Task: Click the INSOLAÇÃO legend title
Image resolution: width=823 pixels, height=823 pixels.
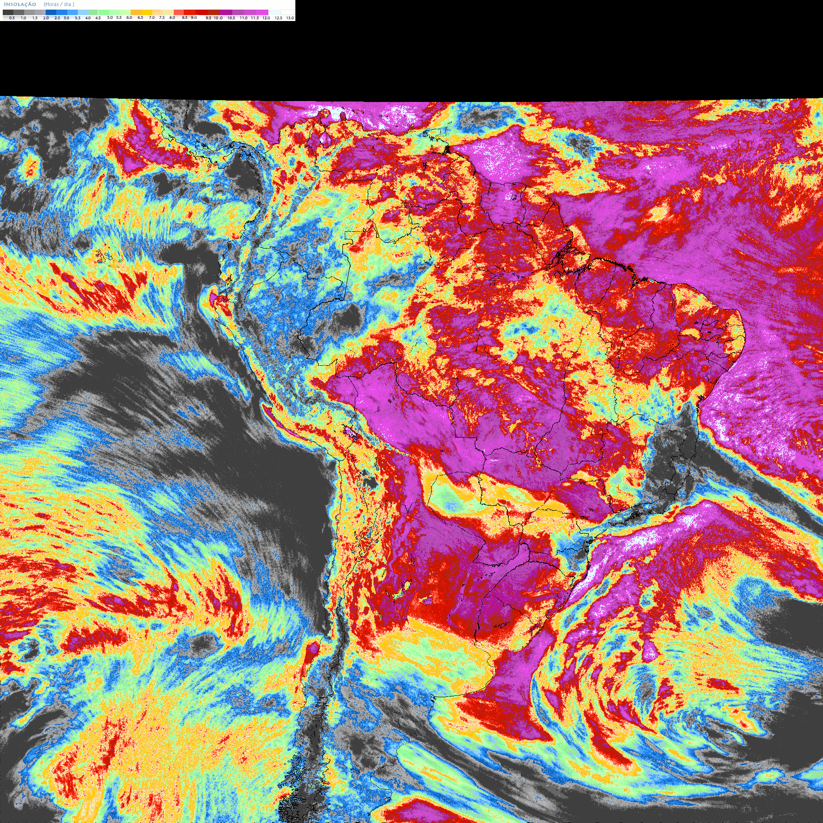Action: tap(20, 4)
